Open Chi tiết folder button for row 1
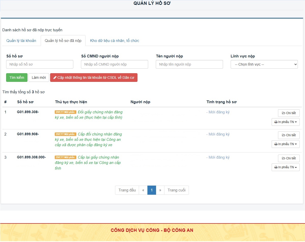Image resolution: width=305 pixels, height=242 pixels. [x=289, y=113]
